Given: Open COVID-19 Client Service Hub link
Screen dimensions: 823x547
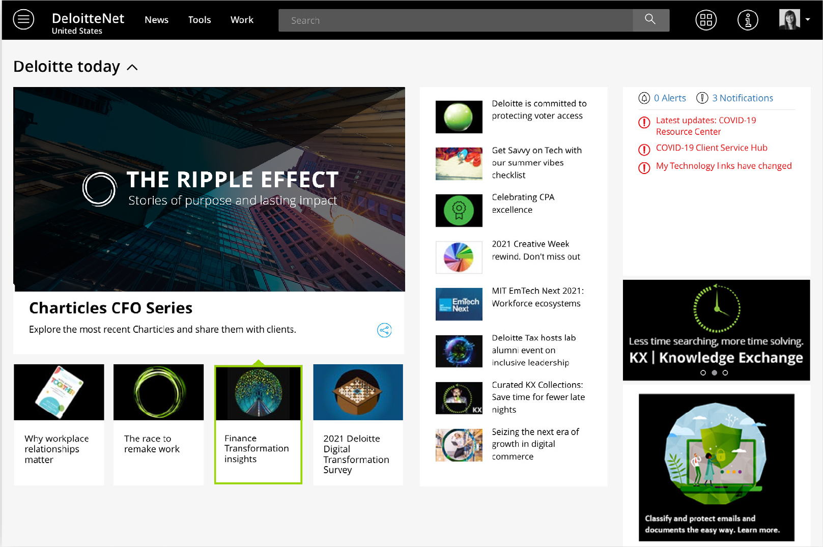Looking at the screenshot, I should coord(712,148).
